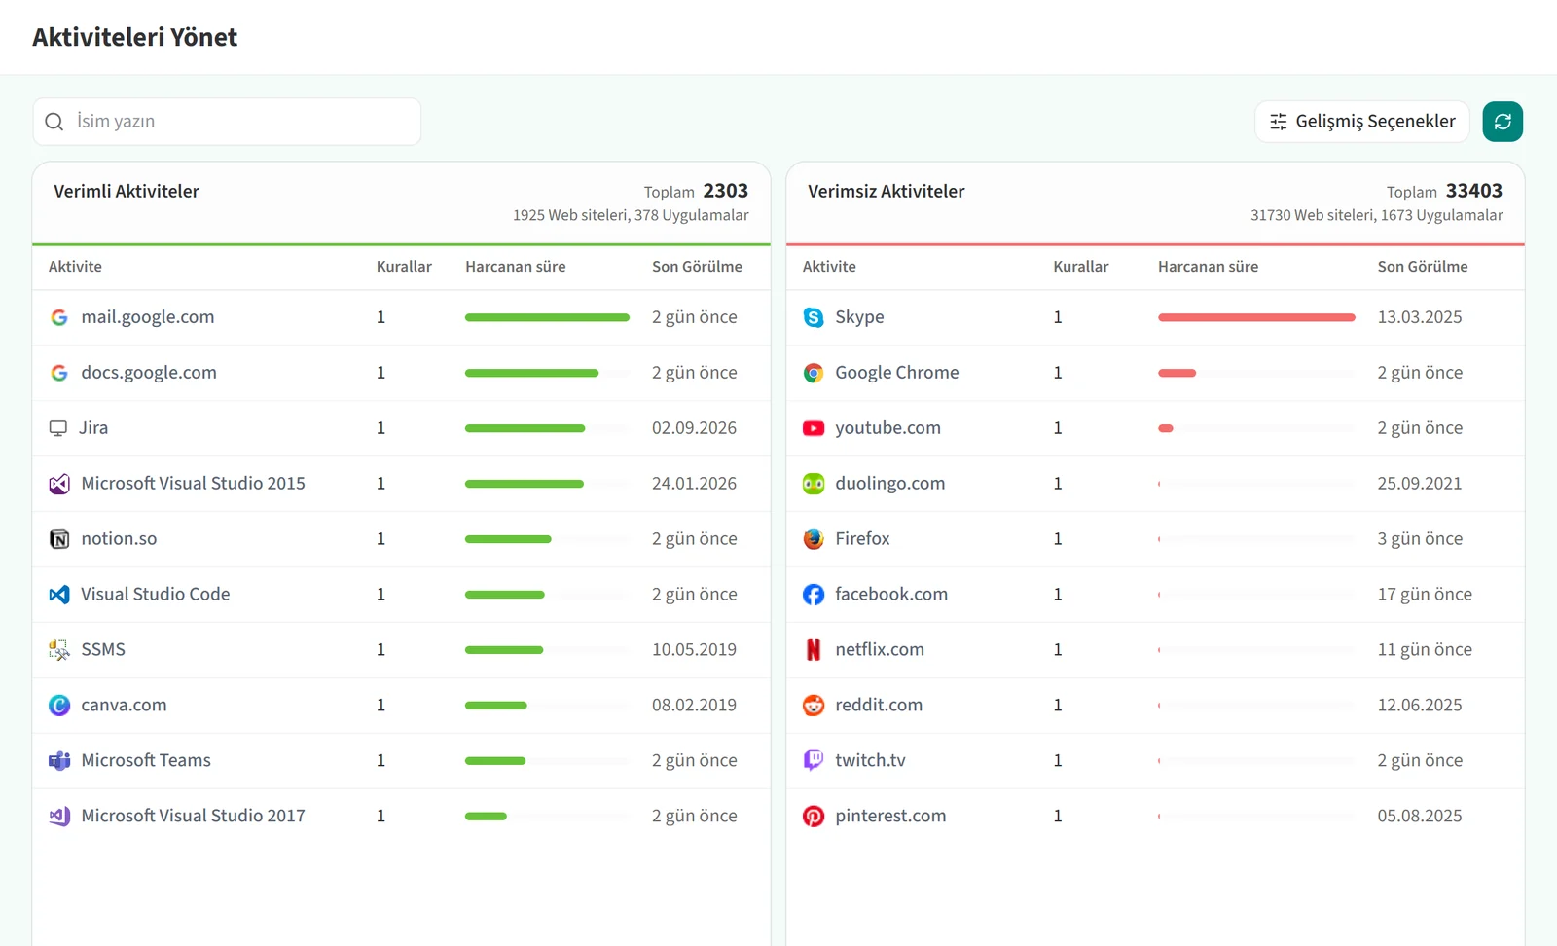Select the Jira activity row

pos(401,428)
